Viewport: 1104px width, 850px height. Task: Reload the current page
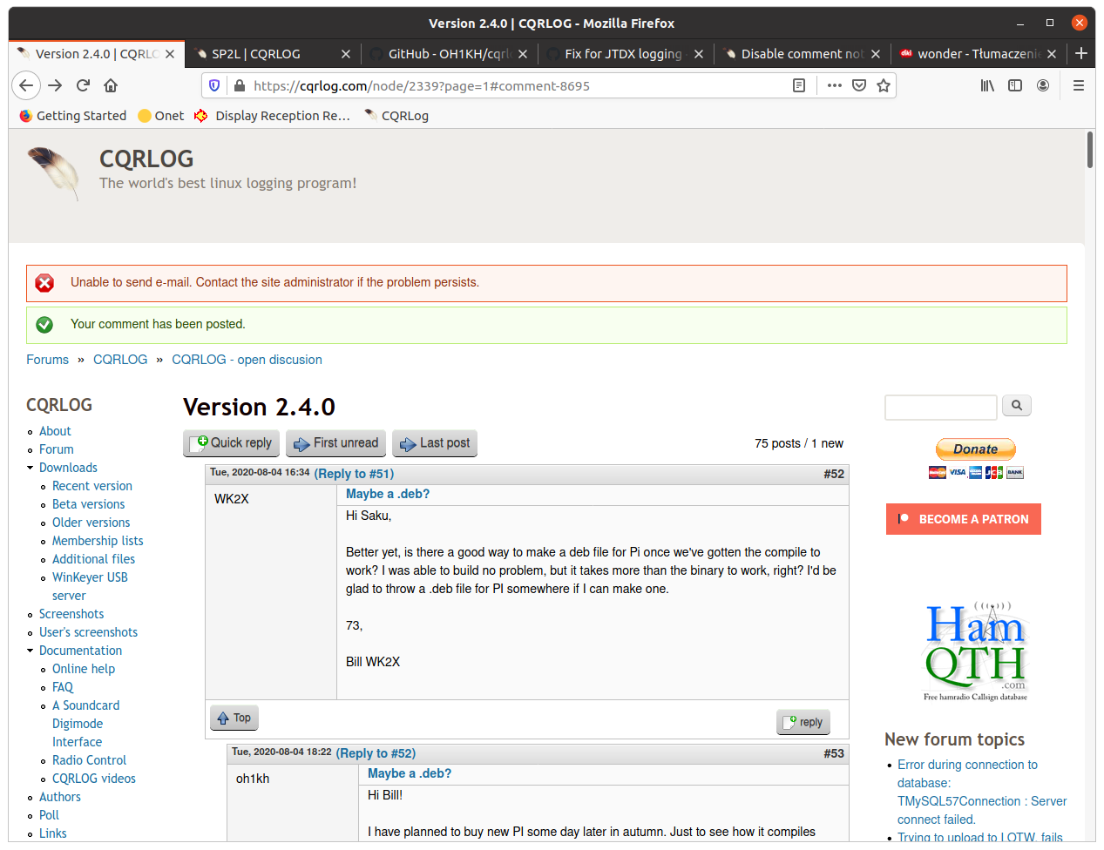(x=83, y=85)
